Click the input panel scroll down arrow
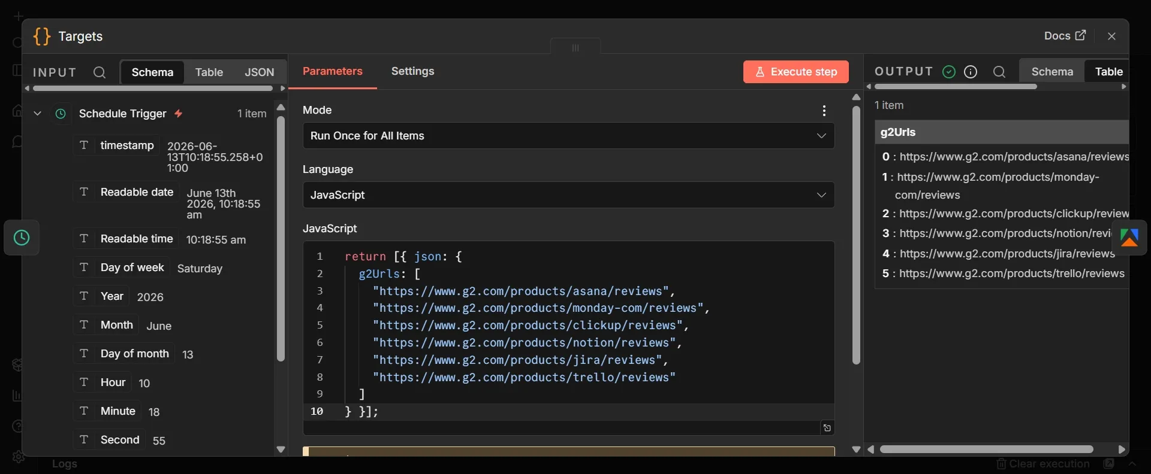The width and height of the screenshot is (1151, 474). pyautogui.click(x=281, y=449)
